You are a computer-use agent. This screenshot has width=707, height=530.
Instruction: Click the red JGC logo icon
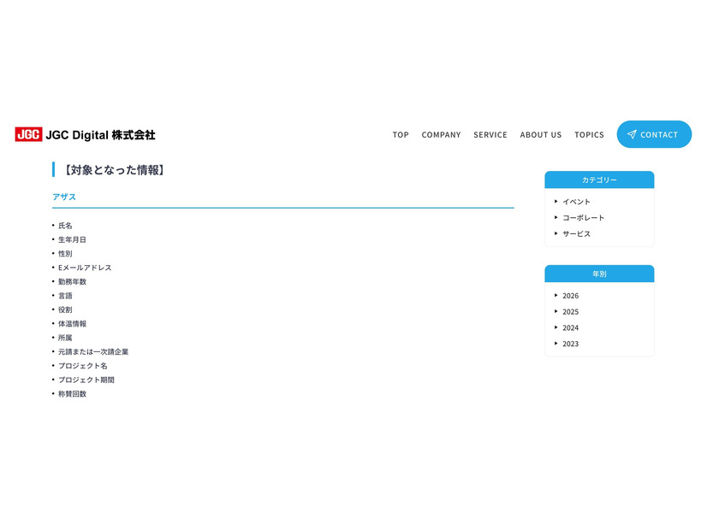(x=28, y=134)
